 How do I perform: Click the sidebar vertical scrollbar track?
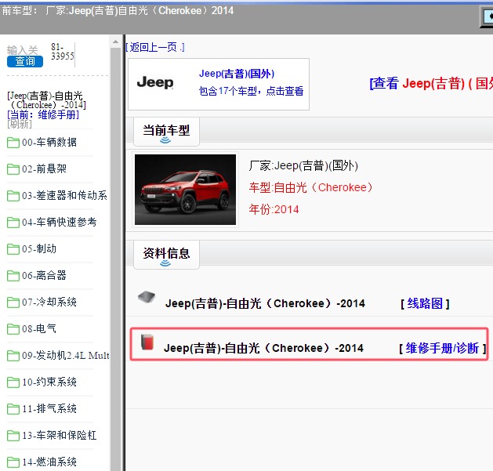click(116, 259)
